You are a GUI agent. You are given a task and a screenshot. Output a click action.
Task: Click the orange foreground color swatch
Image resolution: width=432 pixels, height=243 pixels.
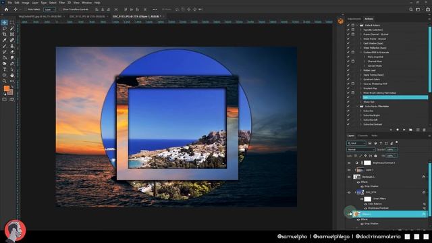[6, 88]
